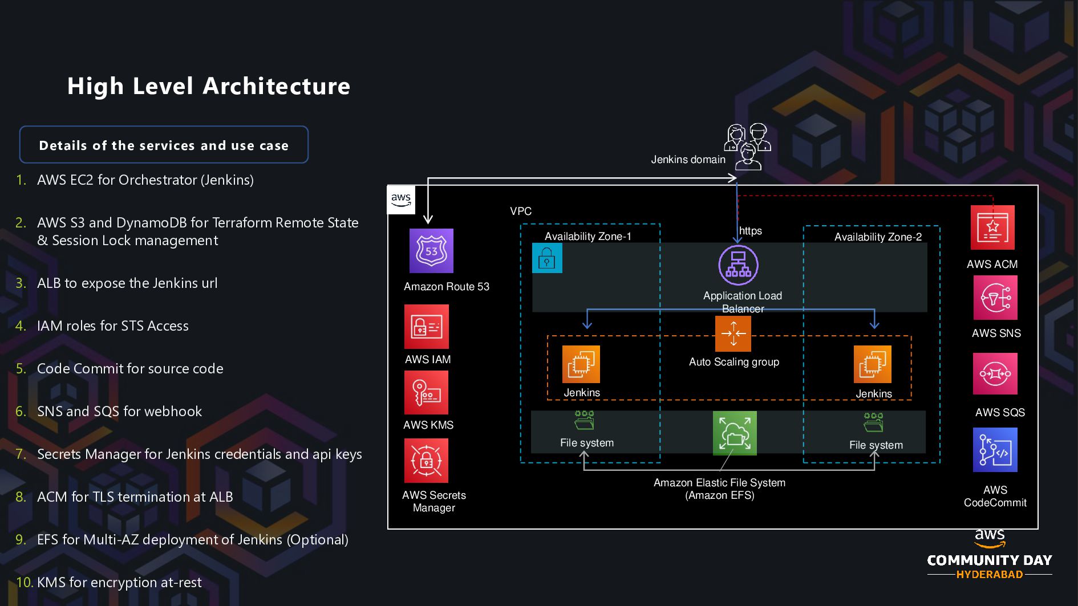This screenshot has width=1078, height=606.
Task: Select the 'Jenkins' label in Zone-2
Action: tap(874, 394)
